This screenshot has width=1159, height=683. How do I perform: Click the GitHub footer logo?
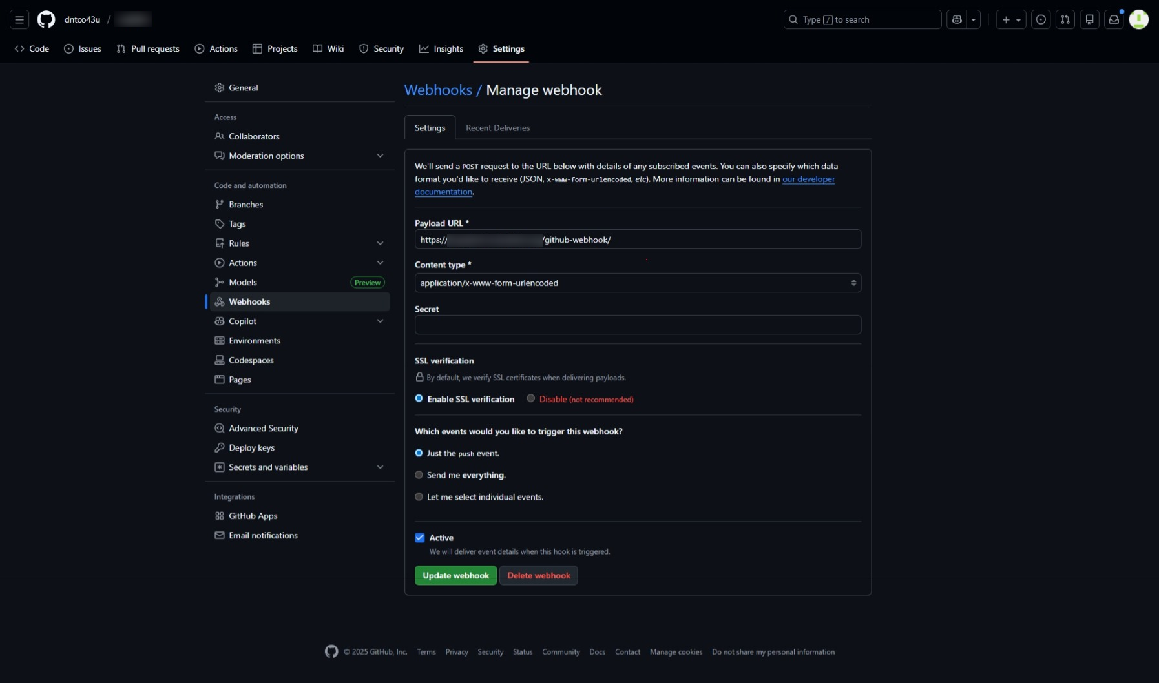331,651
